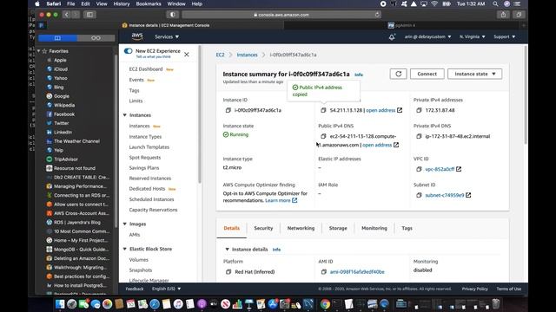Click the Safari address bar
The image size is (556, 312).
(x=281, y=15)
